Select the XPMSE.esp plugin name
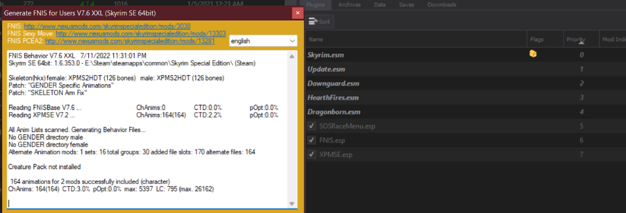 [335, 154]
